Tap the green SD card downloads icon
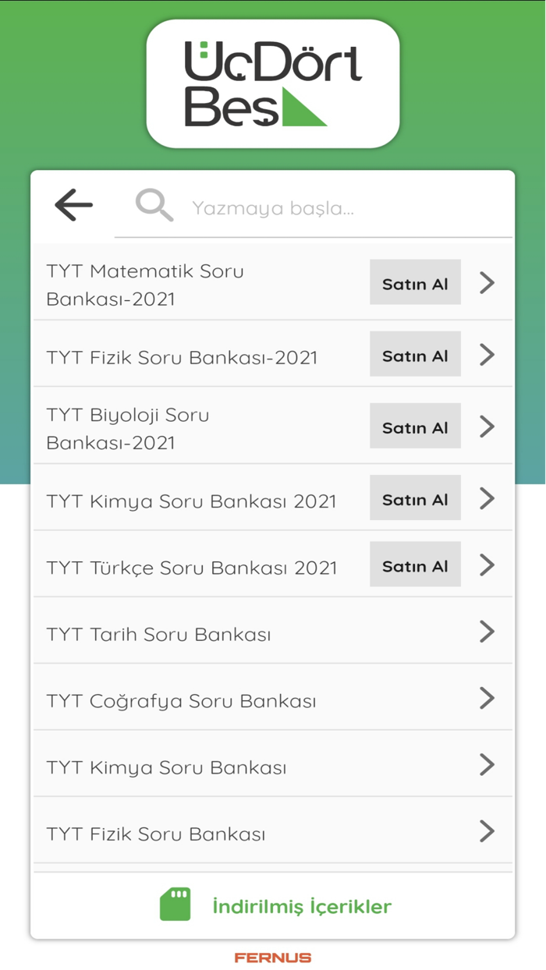546x970 pixels. pyautogui.click(x=175, y=905)
